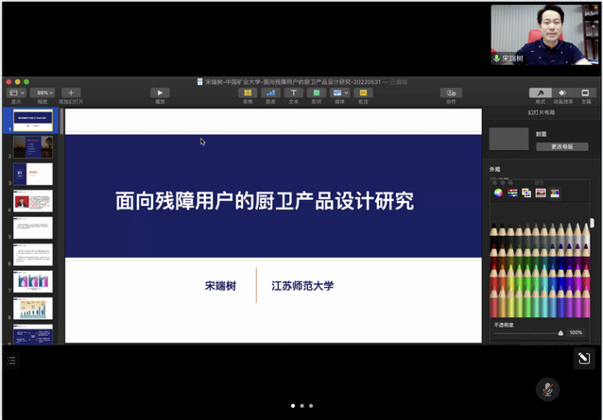Select slide 4 thumbnail with red photo
603x420 pixels.
point(33,201)
